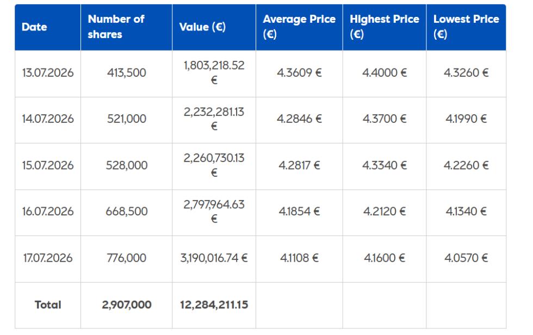Select the 14.07.2026 date cell
The height and width of the screenshot is (335, 533).
48,119
